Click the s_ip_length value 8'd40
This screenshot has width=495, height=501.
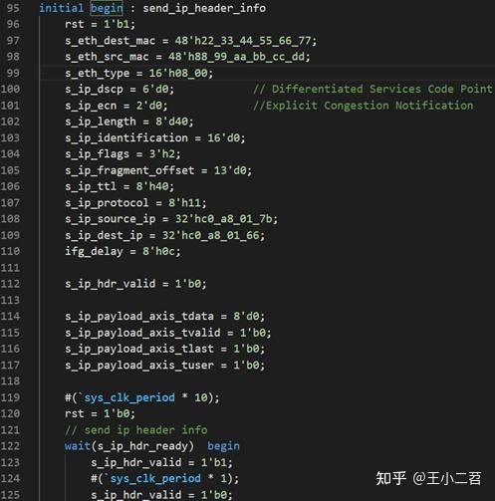tap(171, 122)
